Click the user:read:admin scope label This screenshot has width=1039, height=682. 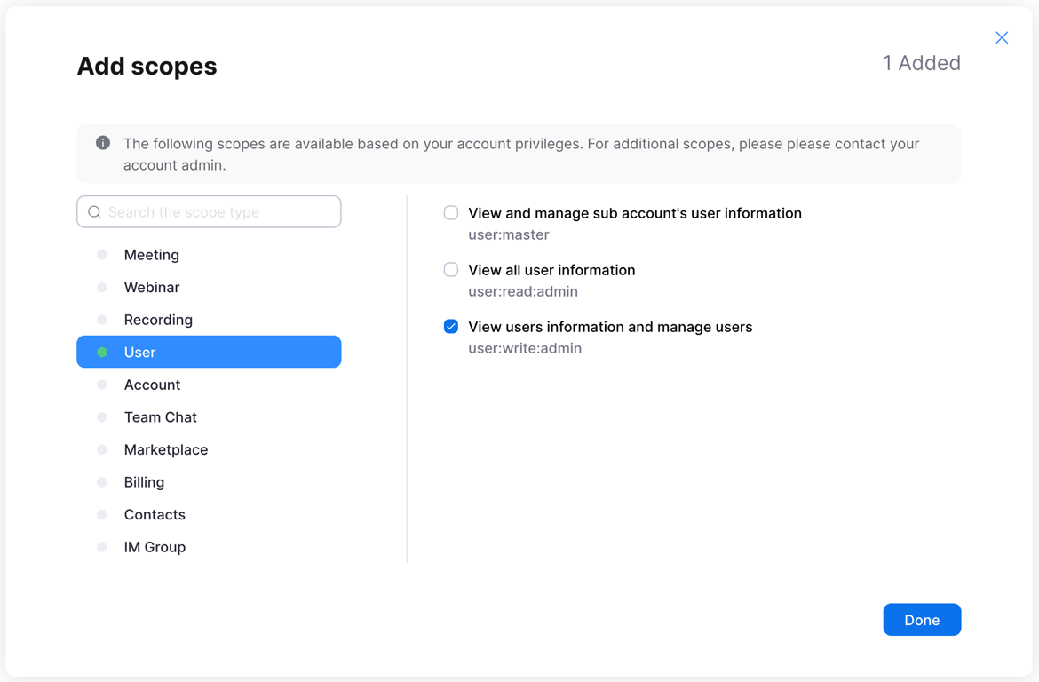(523, 291)
